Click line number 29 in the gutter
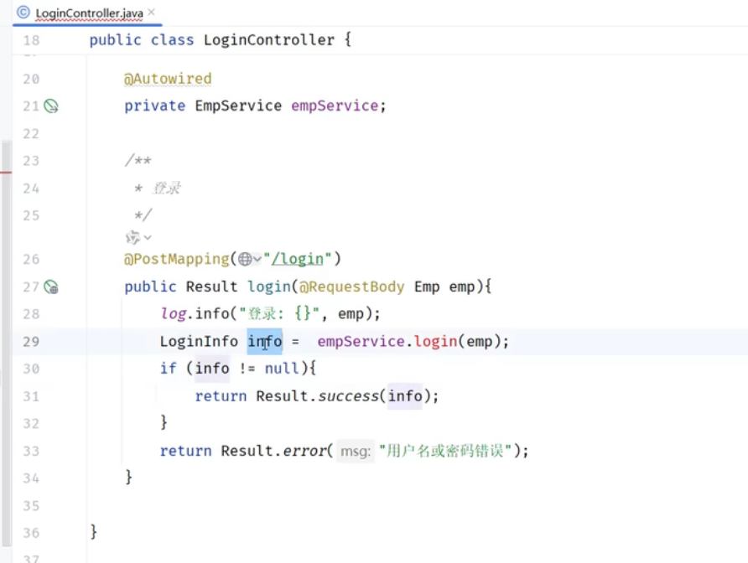This screenshot has width=748, height=563. point(31,342)
